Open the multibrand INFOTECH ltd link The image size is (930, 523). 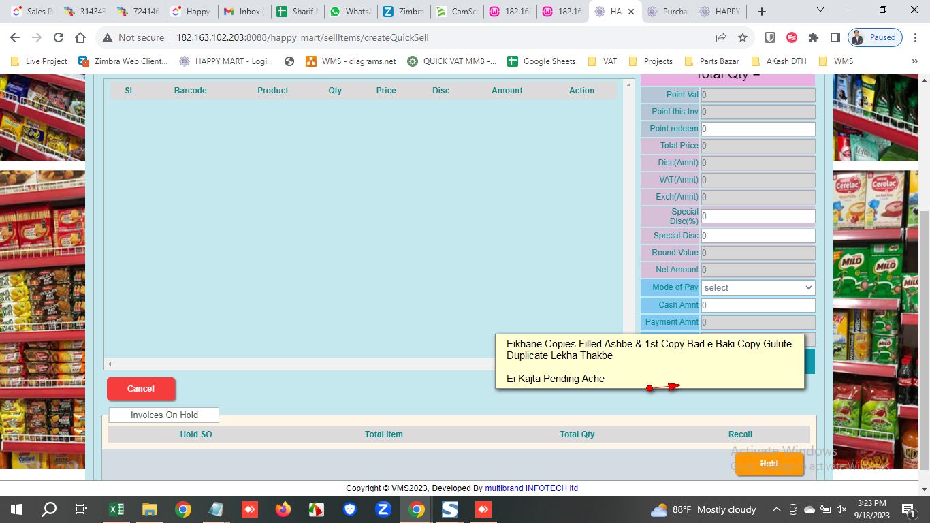tap(532, 488)
